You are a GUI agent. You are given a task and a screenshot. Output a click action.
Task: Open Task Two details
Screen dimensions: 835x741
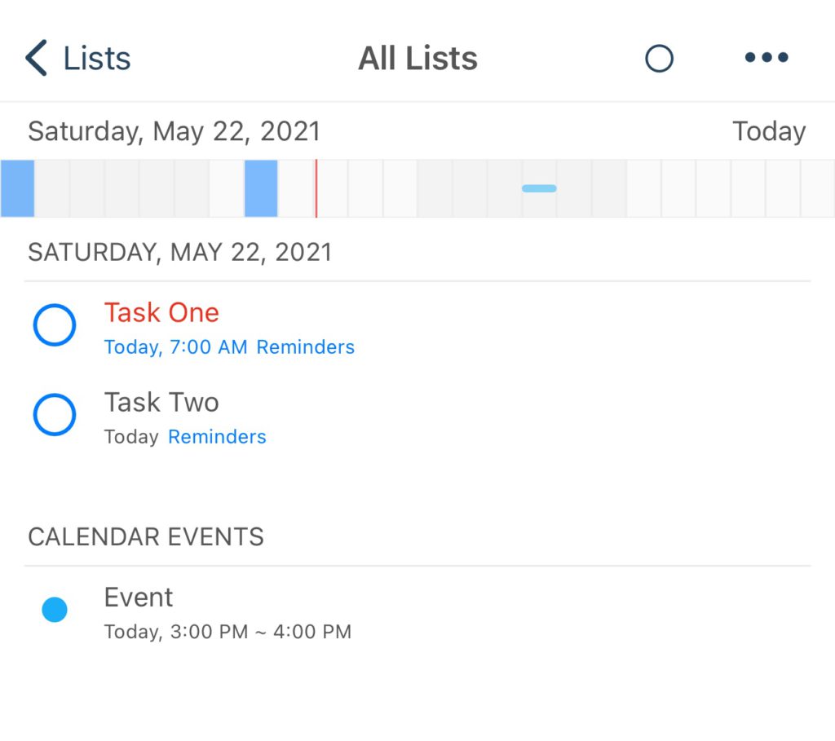tap(161, 402)
